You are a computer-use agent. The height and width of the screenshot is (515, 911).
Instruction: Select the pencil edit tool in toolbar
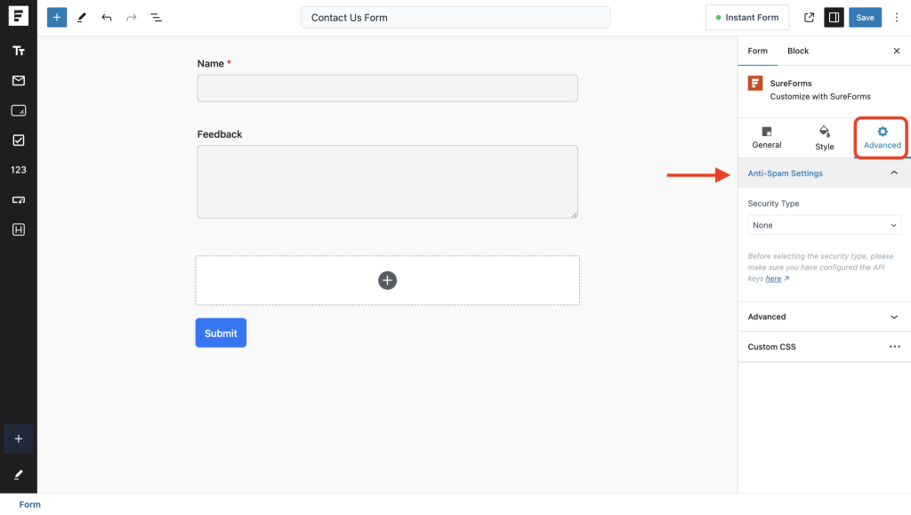(82, 18)
